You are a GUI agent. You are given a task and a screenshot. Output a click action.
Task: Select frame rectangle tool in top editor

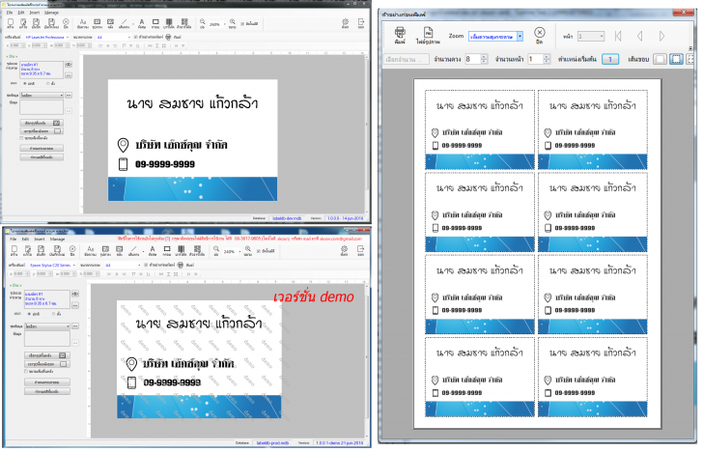coord(155,23)
